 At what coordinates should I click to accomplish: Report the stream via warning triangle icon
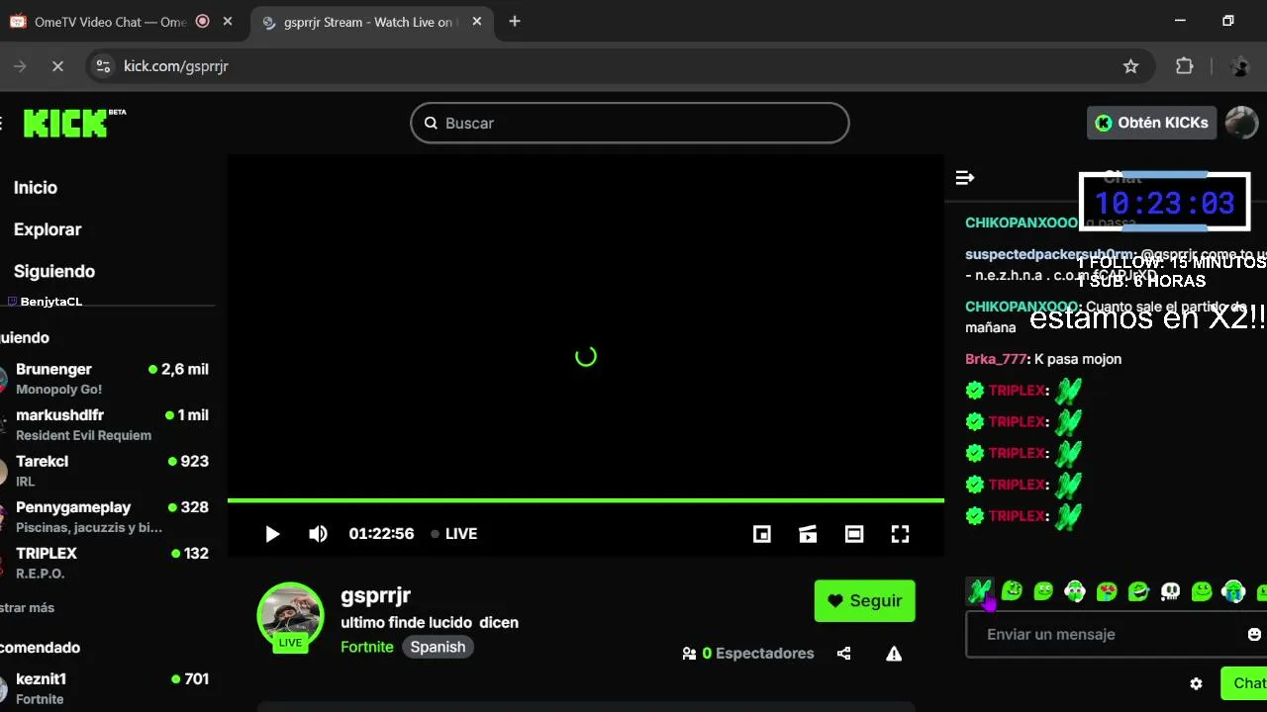pyautogui.click(x=894, y=654)
